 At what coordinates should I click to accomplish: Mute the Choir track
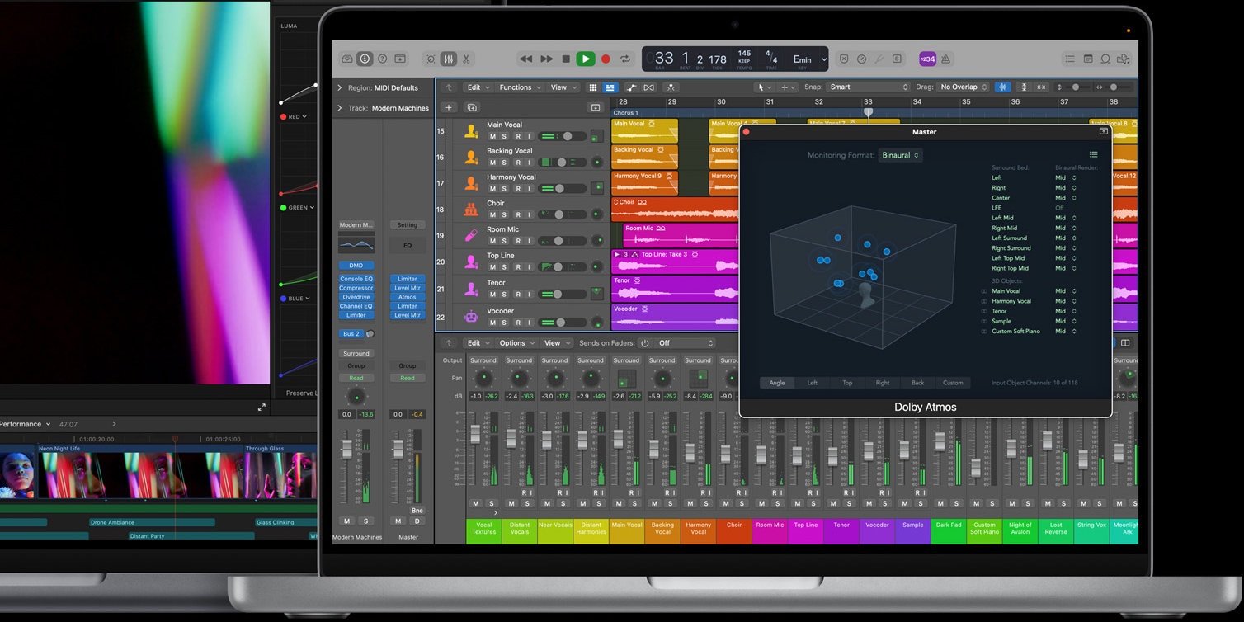click(x=492, y=214)
